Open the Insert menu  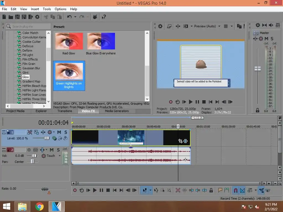pos(35,9)
